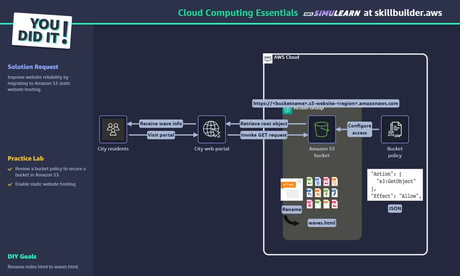Image resolution: width=460 pixels, height=276 pixels.
Task: Click the Configure access label
Action: coord(359,129)
